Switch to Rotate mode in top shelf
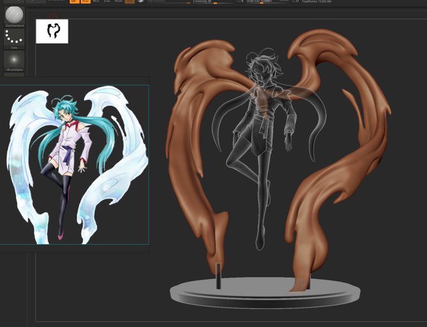Screen dimensions: 427x327 pyautogui.click(x=119, y=1)
